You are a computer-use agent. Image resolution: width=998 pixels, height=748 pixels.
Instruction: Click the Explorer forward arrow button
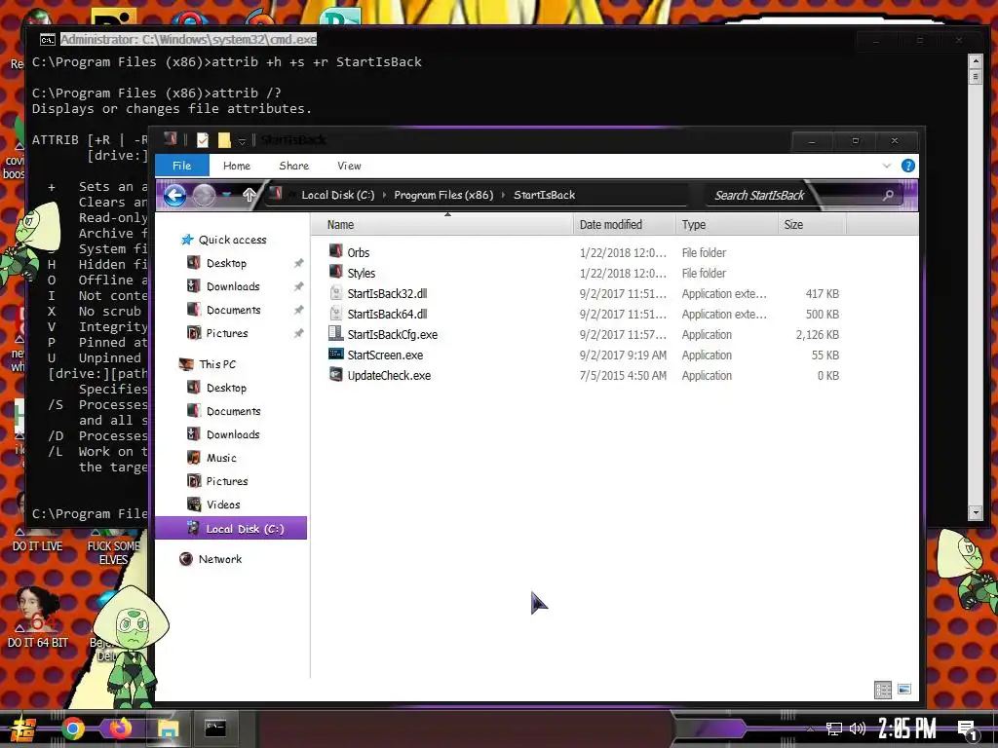[x=204, y=195]
